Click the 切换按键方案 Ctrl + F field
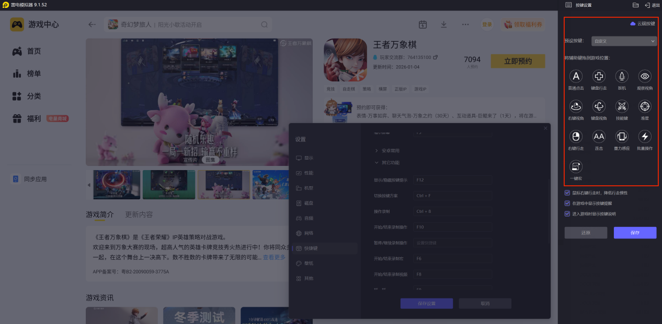 coord(452,196)
